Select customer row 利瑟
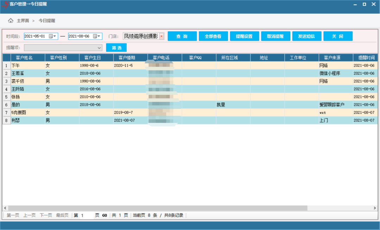 tap(190, 120)
